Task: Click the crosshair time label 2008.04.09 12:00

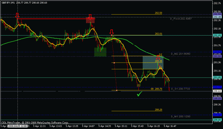Action: (17, 126)
